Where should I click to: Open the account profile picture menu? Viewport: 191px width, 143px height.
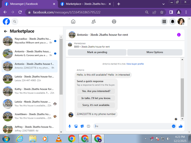click(181, 21)
